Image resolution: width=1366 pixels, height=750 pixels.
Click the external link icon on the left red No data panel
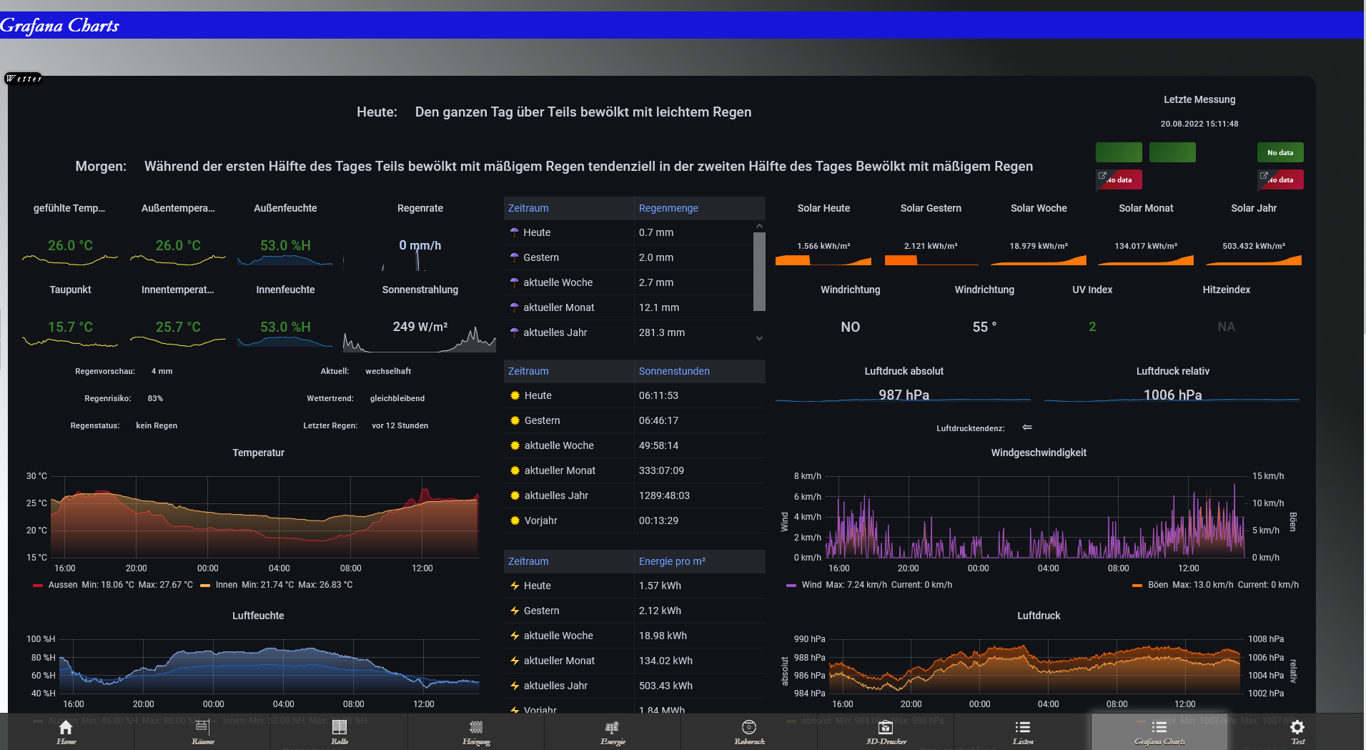[x=1102, y=175]
